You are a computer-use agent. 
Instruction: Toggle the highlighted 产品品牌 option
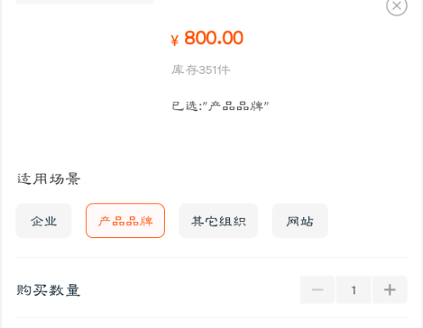point(125,220)
